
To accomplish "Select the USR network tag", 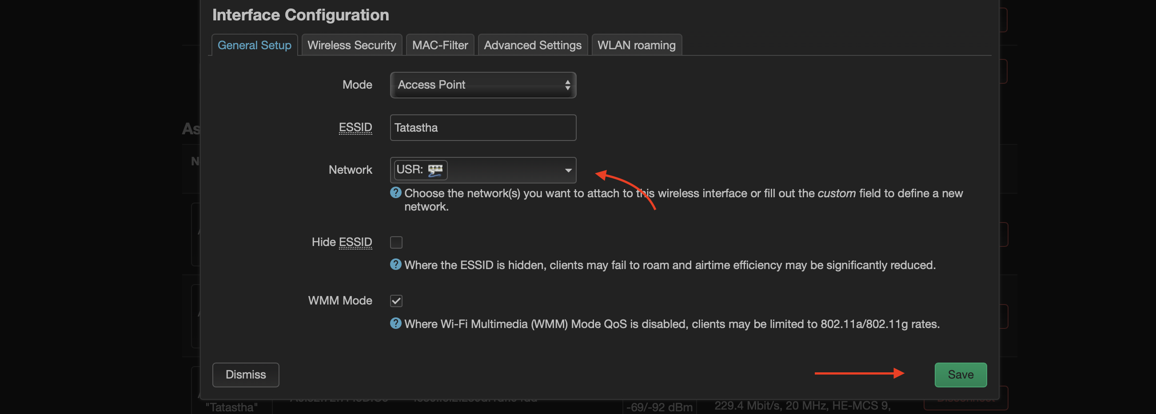I will click(420, 170).
